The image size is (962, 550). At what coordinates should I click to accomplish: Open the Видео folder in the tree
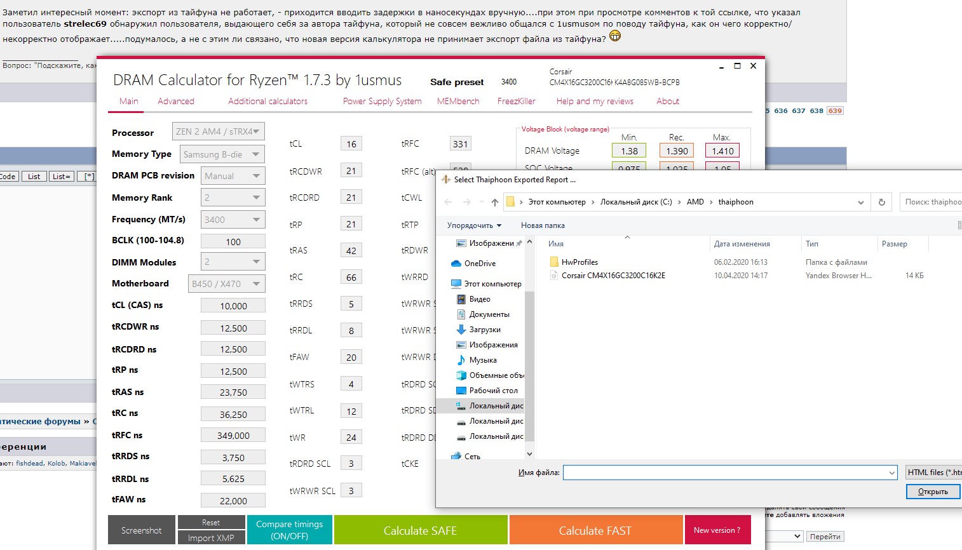click(473, 299)
